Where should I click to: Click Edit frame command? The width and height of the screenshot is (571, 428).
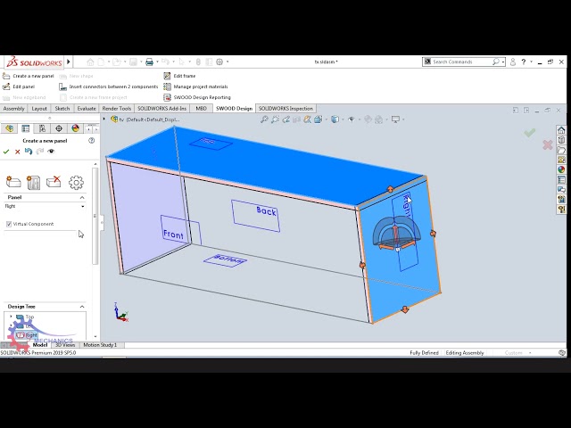(x=179, y=76)
